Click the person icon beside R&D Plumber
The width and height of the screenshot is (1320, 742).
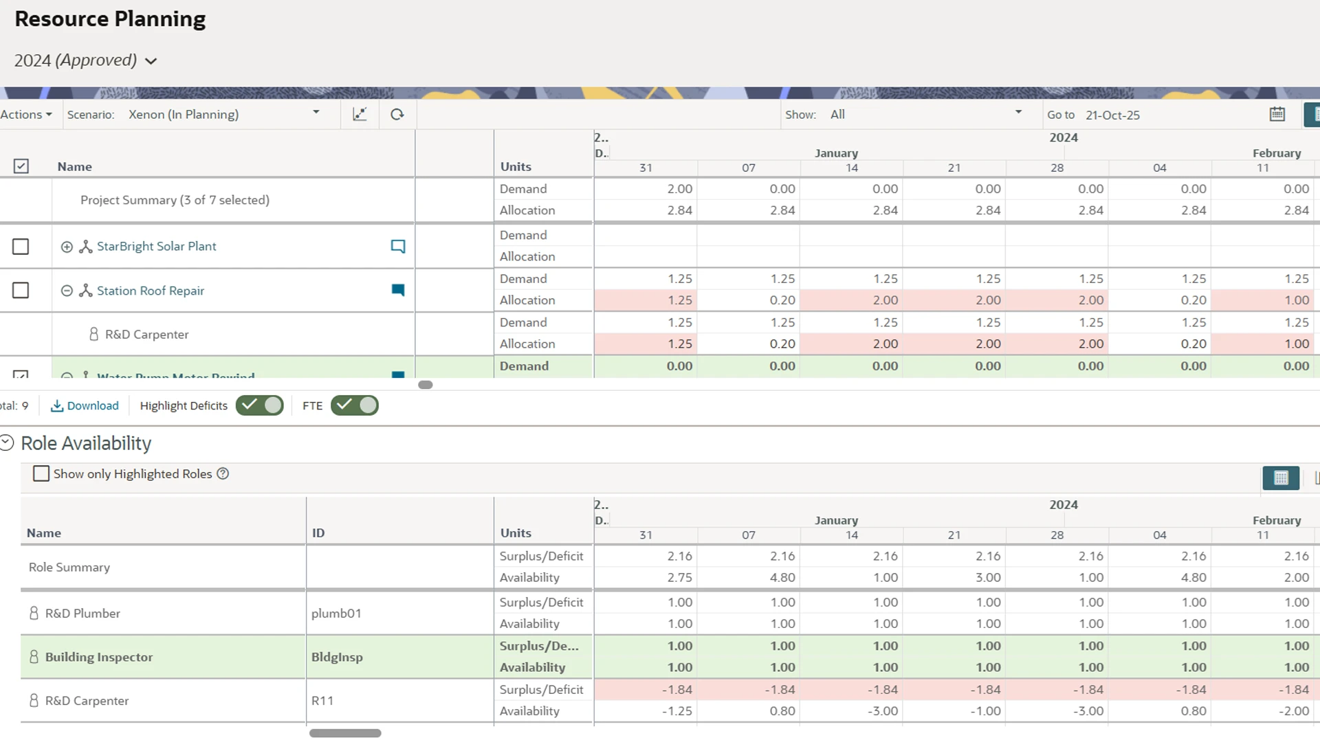click(34, 613)
